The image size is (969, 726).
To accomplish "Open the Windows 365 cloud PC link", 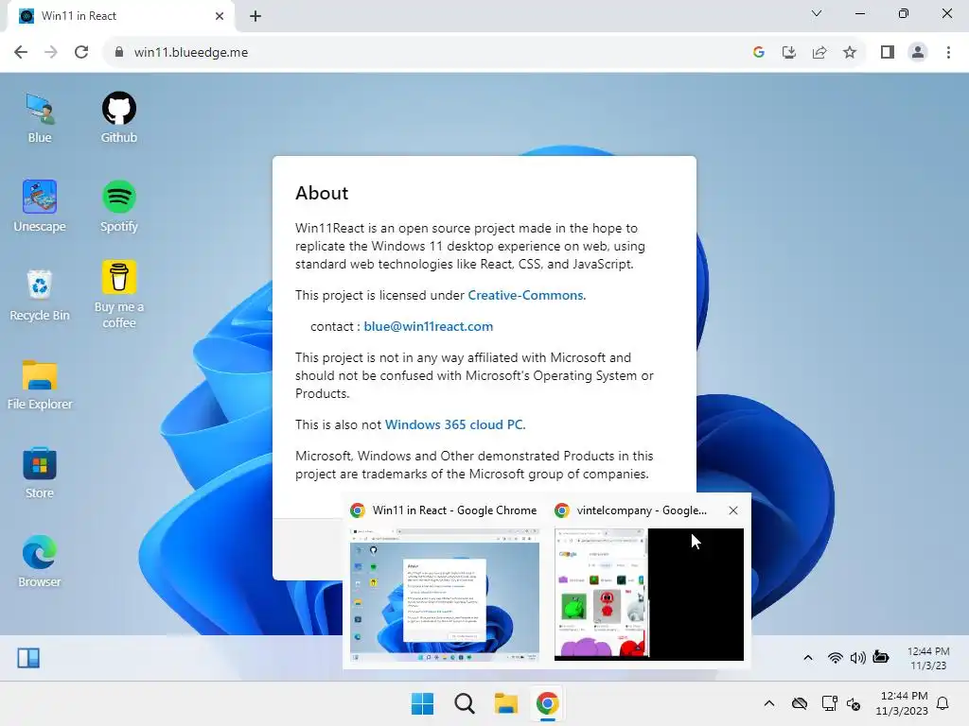I will pyautogui.click(x=454, y=424).
